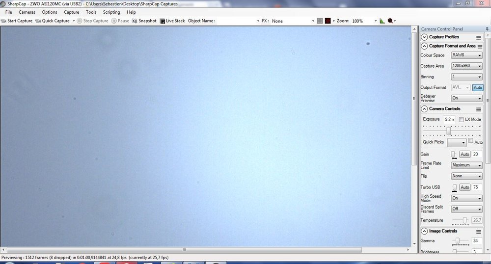Click the Pause toolbar button
This screenshot has height=264, width=491.
coord(120,21)
